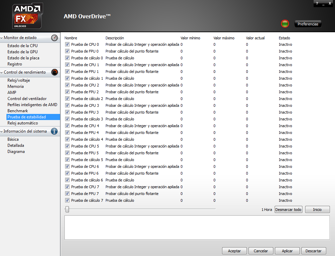The height and width of the screenshot is (256, 335).
Task: Toggle the Prueba de CPU 6 checkbox
Action: 67,166
